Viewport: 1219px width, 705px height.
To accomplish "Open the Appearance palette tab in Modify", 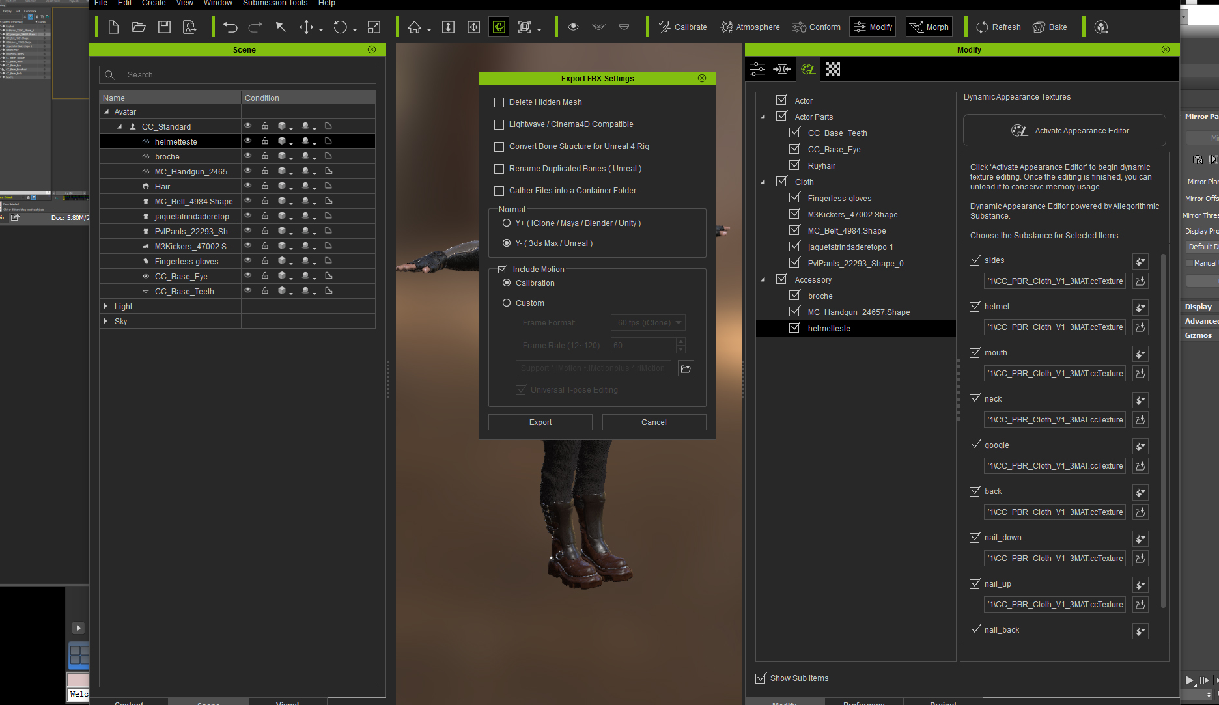I will click(808, 69).
